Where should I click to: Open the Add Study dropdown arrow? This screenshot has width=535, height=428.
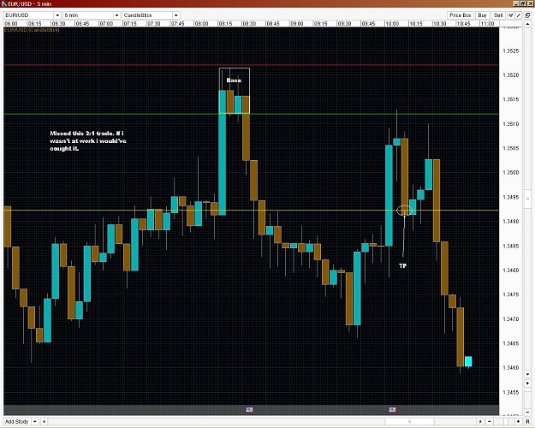tap(35, 421)
